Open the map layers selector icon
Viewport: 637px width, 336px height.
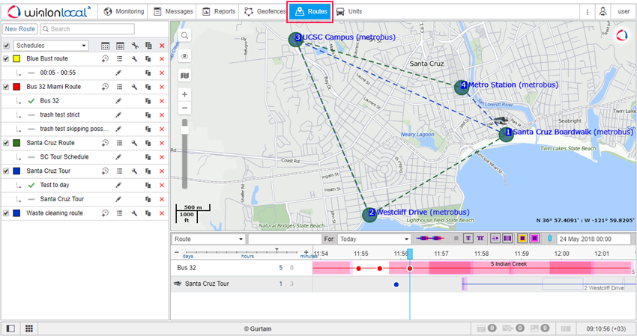pyautogui.click(x=184, y=75)
